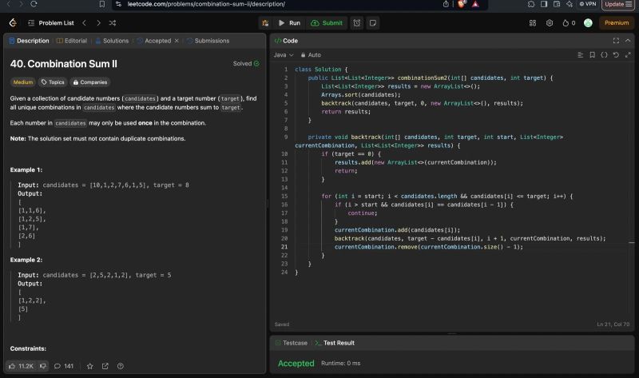Open the Java language dropdown
This screenshot has height=378, width=639.
point(284,55)
